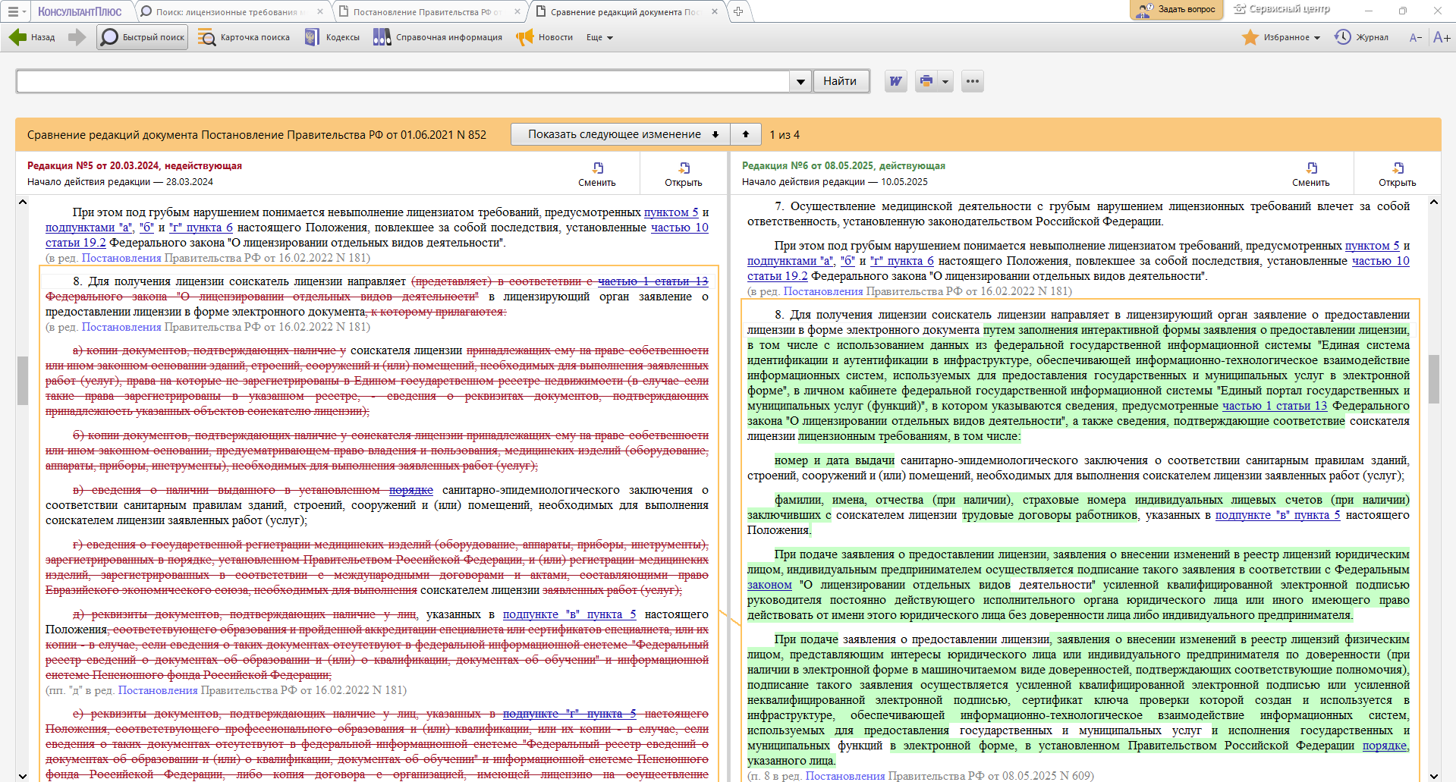Open подпункте "в" пункта 5 link, left pane
The width and height of the screenshot is (1456, 782).
click(x=570, y=614)
